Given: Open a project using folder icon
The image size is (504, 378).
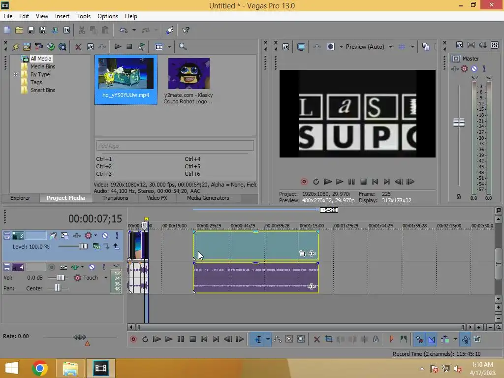Looking at the screenshot, I should point(19,30).
